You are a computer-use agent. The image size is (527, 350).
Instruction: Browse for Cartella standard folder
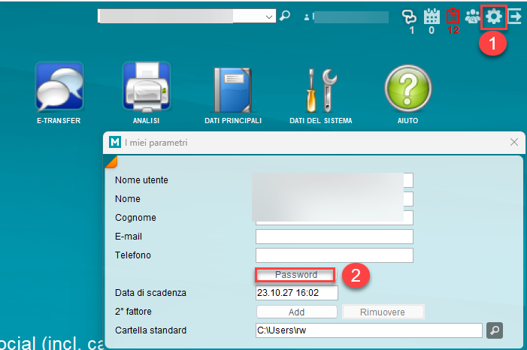pos(494,330)
